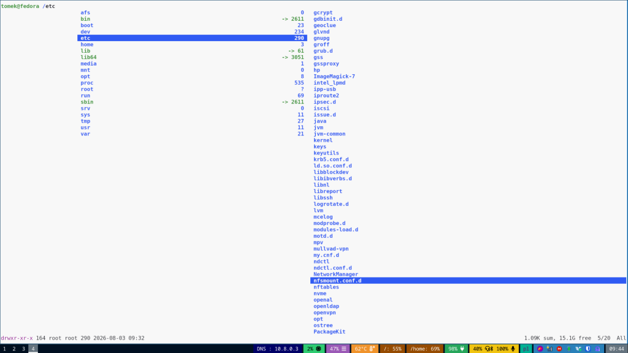
Task: Click the Firefox tray icon
Action: 540,349
